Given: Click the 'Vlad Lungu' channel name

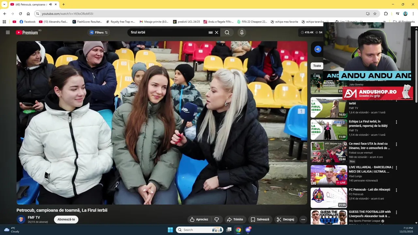Looking at the screenshot, I should click(x=355, y=176).
